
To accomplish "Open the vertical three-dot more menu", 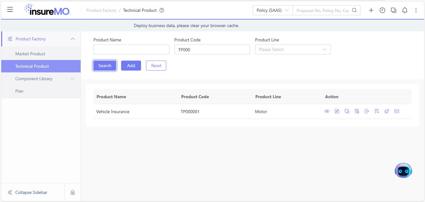I will pos(416,10).
